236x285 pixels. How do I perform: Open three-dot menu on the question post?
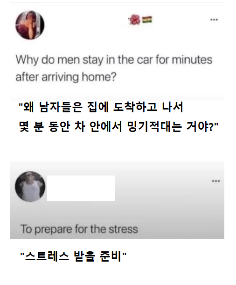(x=214, y=20)
